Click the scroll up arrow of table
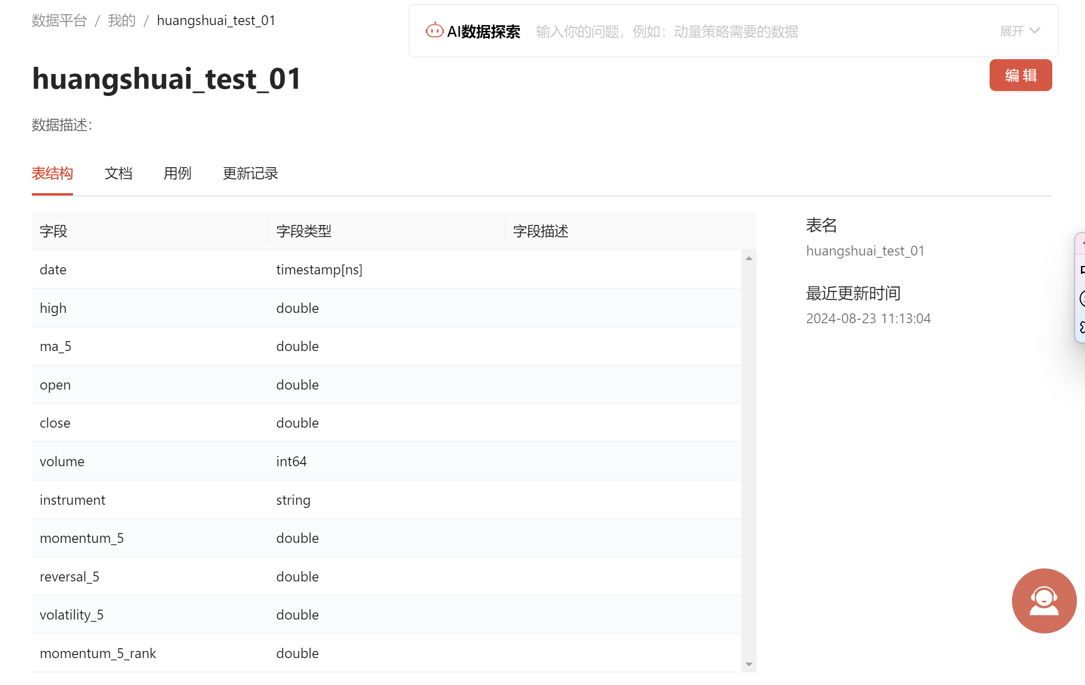The image size is (1085, 685). (749, 258)
